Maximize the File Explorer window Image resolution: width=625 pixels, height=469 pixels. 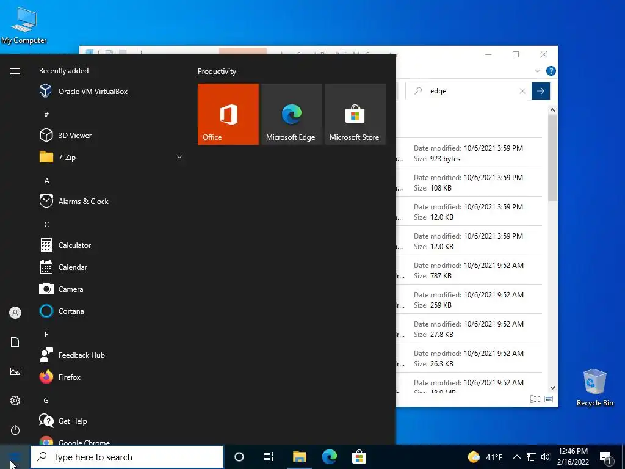coord(516,54)
